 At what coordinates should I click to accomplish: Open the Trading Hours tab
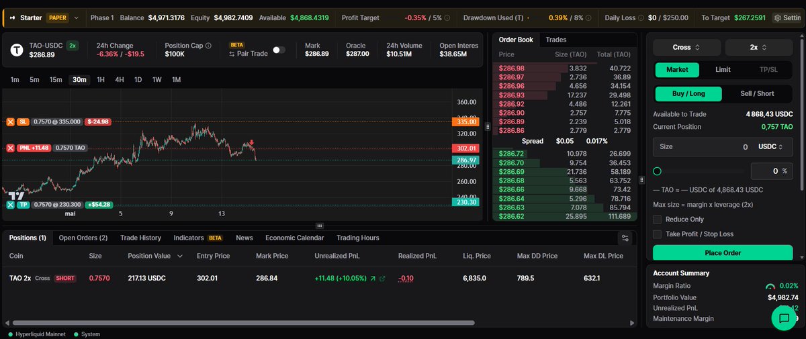[358, 238]
